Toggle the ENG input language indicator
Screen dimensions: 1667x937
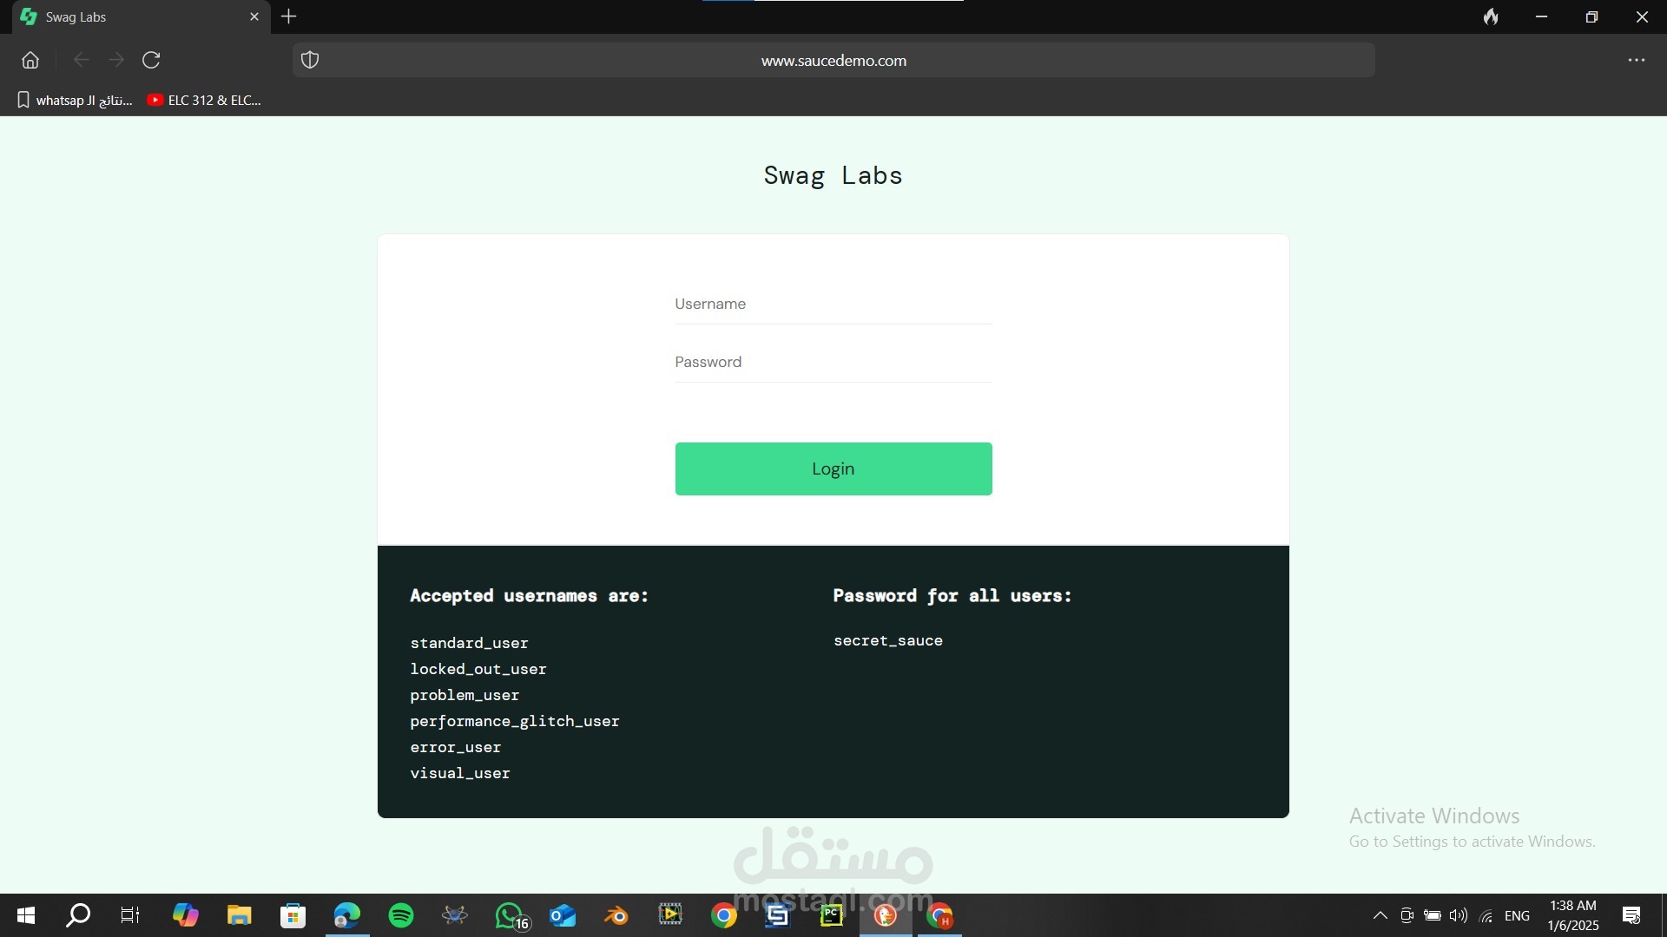pyautogui.click(x=1517, y=915)
